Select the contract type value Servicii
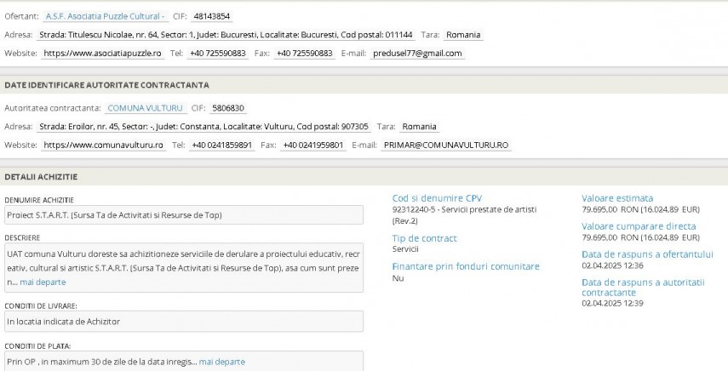 tap(405, 249)
